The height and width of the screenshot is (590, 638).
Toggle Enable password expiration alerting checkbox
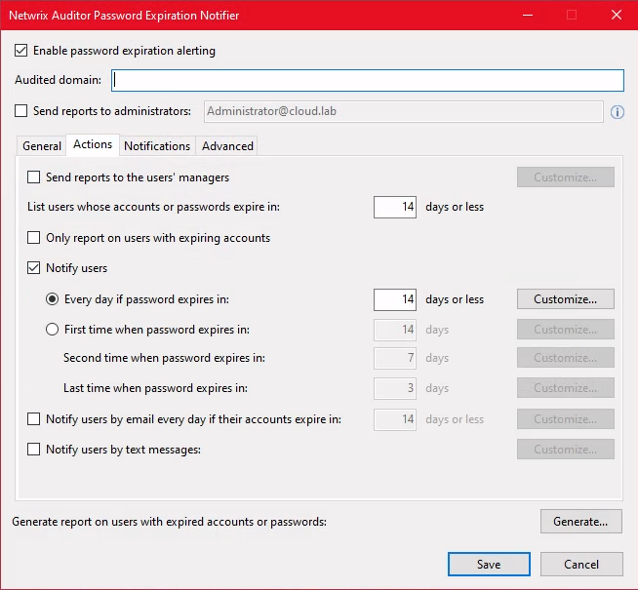[22, 51]
